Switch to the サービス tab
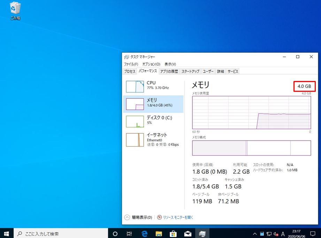Viewport: 321px width, 238px height. 233,71
